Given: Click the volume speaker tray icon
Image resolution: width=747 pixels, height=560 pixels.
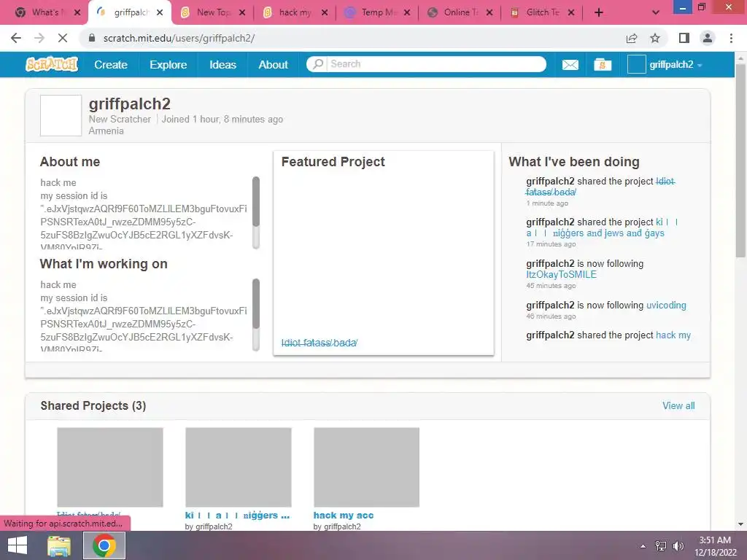Looking at the screenshot, I should coord(678,546).
